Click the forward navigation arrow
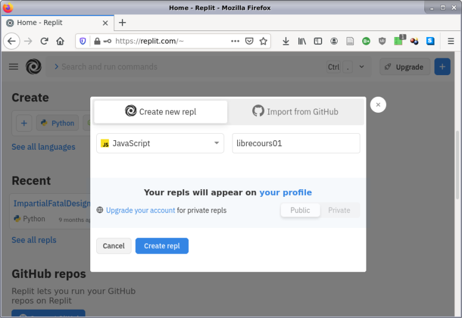This screenshot has height=318, width=462. tap(28, 41)
